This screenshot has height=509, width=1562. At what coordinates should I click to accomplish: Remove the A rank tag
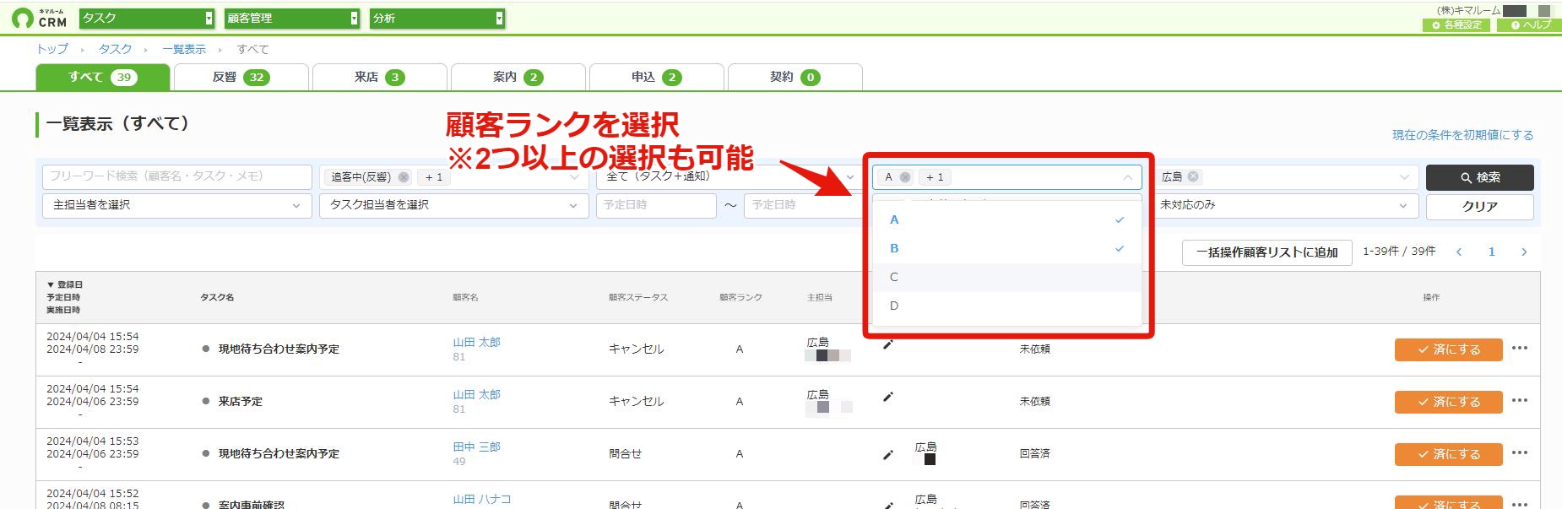click(x=905, y=177)
